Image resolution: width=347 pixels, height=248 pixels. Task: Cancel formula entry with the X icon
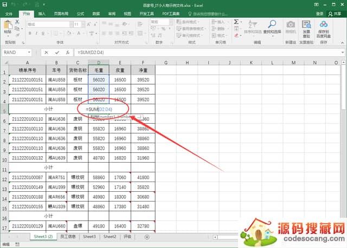(x=47, y=52)
